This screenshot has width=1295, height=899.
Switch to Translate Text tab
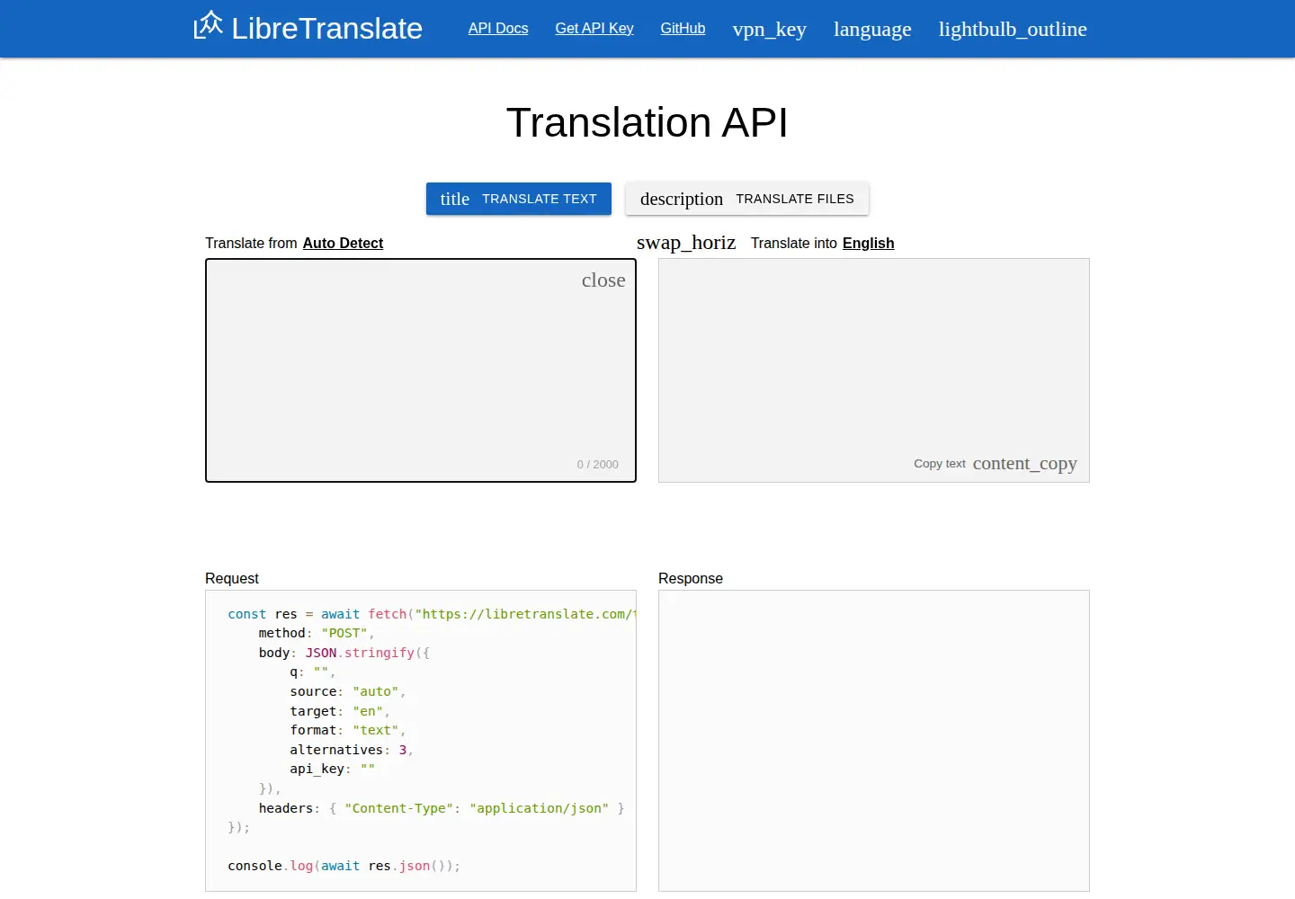click(x=519, y=199)
